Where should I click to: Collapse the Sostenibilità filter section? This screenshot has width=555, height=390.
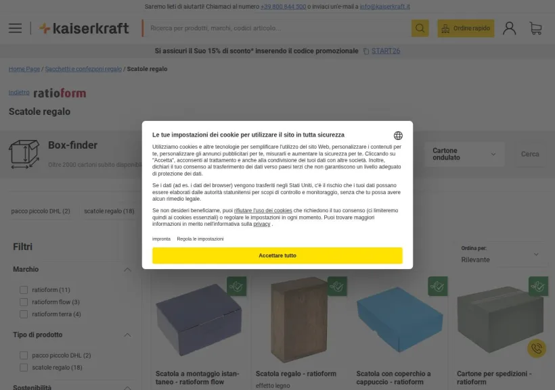(127, 387)
